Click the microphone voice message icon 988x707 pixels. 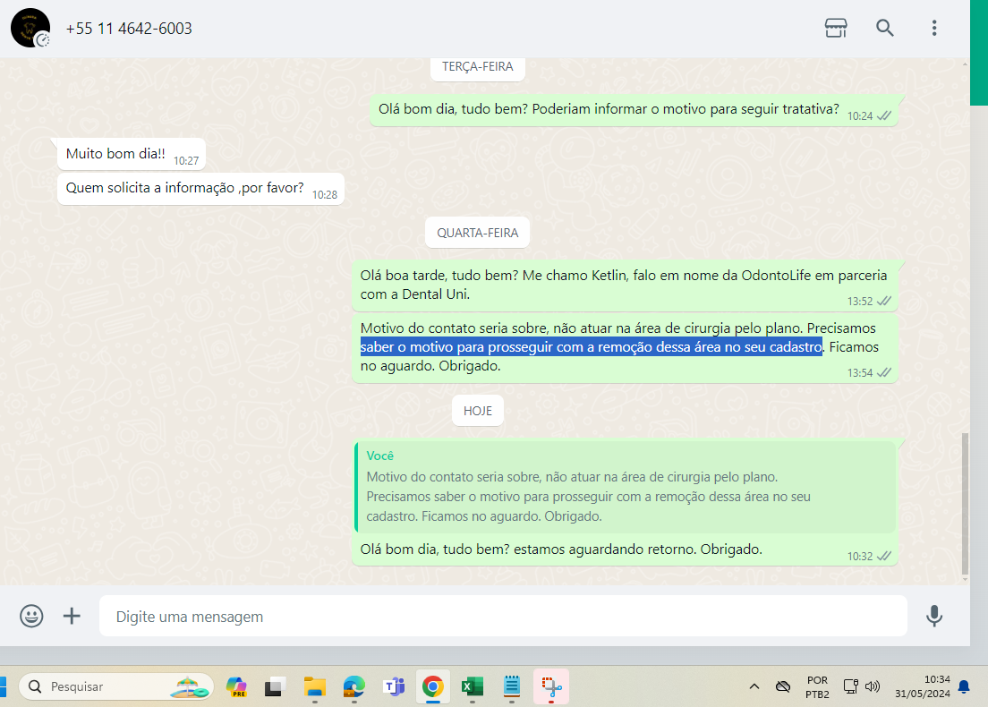[934, 616]
